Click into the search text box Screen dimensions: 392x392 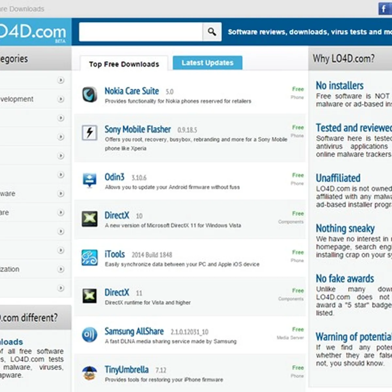pos(141,32)
